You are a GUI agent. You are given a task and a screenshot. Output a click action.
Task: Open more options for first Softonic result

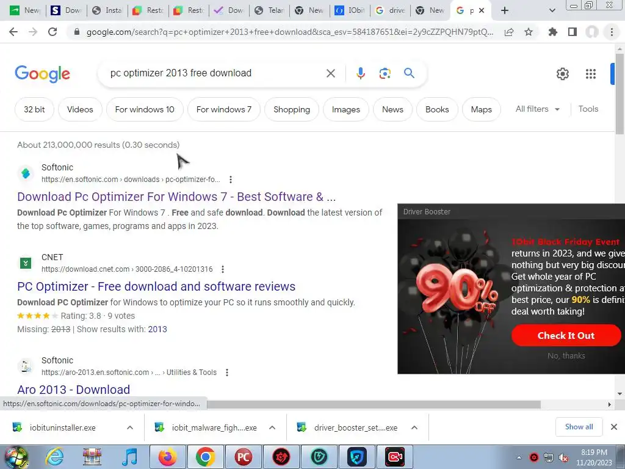click(230, 180)
